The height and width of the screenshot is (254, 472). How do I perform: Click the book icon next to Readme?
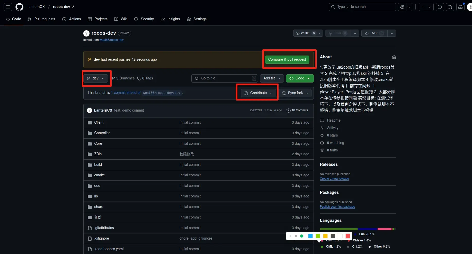[x=322, y=120]
